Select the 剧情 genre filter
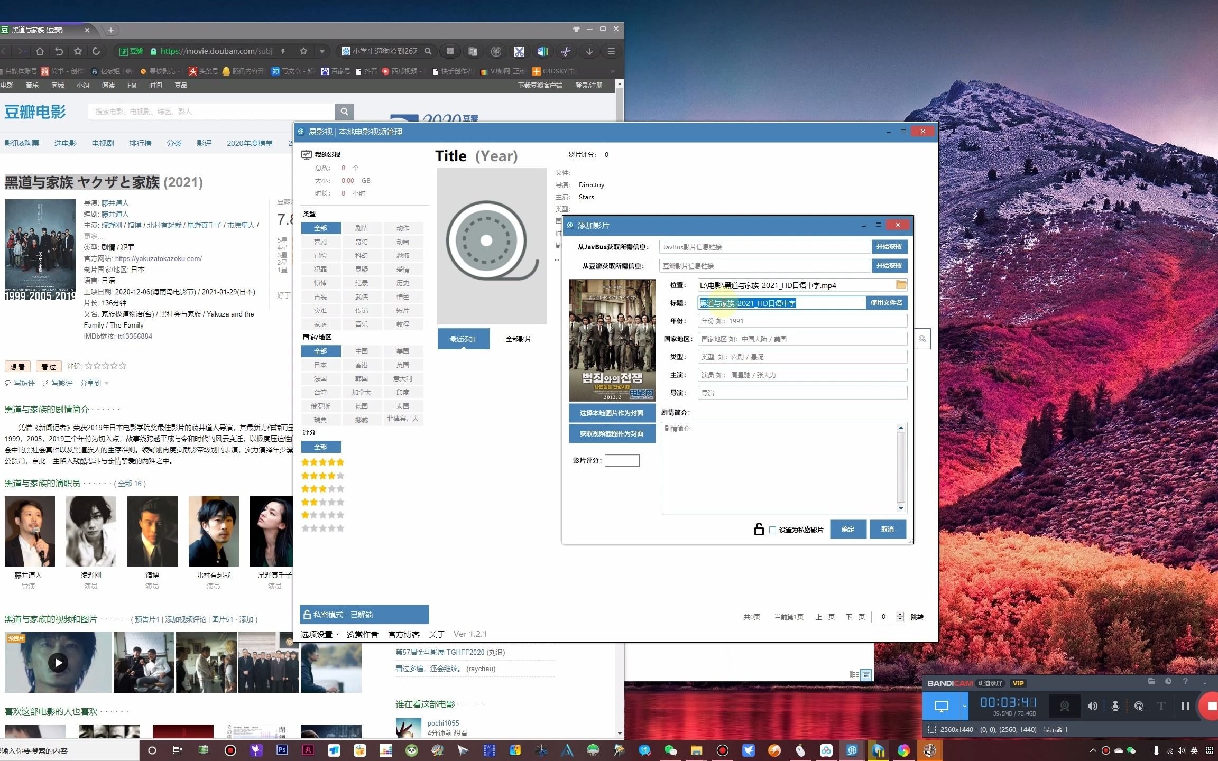The image size is (1218, 761). [x=362, y=228]
